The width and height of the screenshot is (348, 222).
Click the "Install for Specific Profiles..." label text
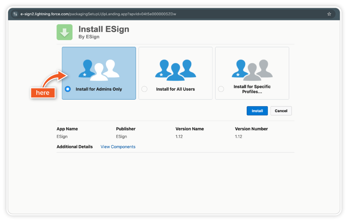click(x=252, y=89)
